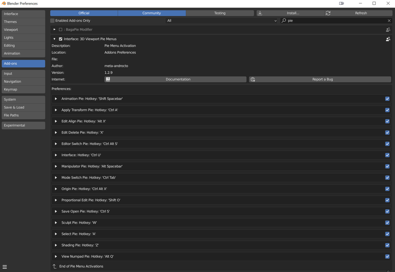The height and width of the screenshot is (272, 395).
Task: Click the arrow icon at End of Pie Menu Activations
Action: [55, 266]
